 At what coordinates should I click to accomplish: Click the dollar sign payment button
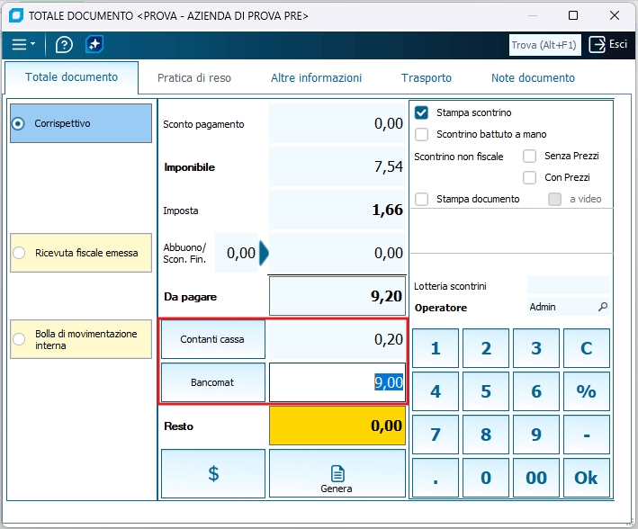[x=213, y=473]
